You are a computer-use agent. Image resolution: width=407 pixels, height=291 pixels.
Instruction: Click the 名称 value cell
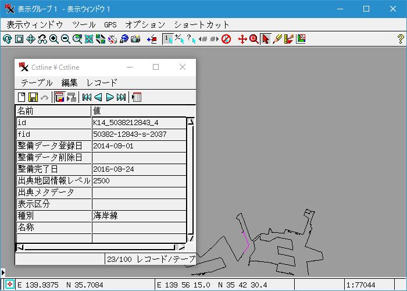[138, 227]
